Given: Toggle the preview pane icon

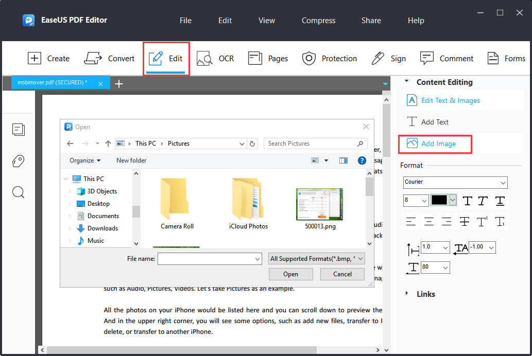Looking at the screenshot, I should 344,161.
